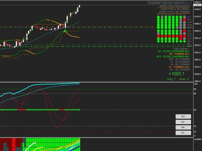Click the Alien Signals section heading
202x151 pixels.
click(x=181, y=49)
